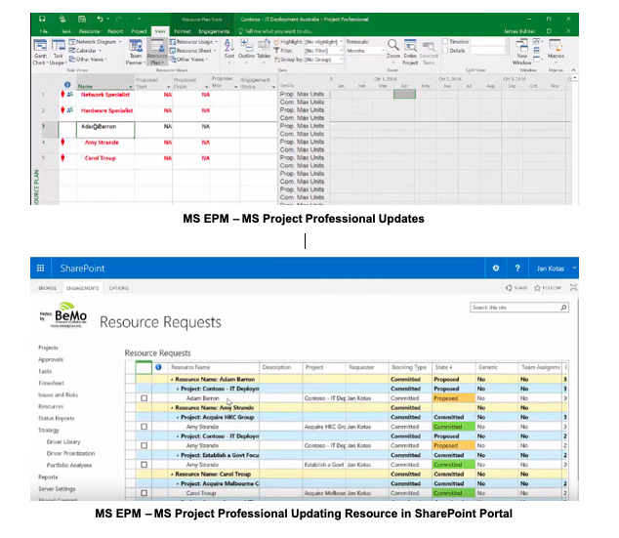Screen dimensions: 619x538
Task: Collapse Project: Acquire HKC Group row
Action: [178, 417]
